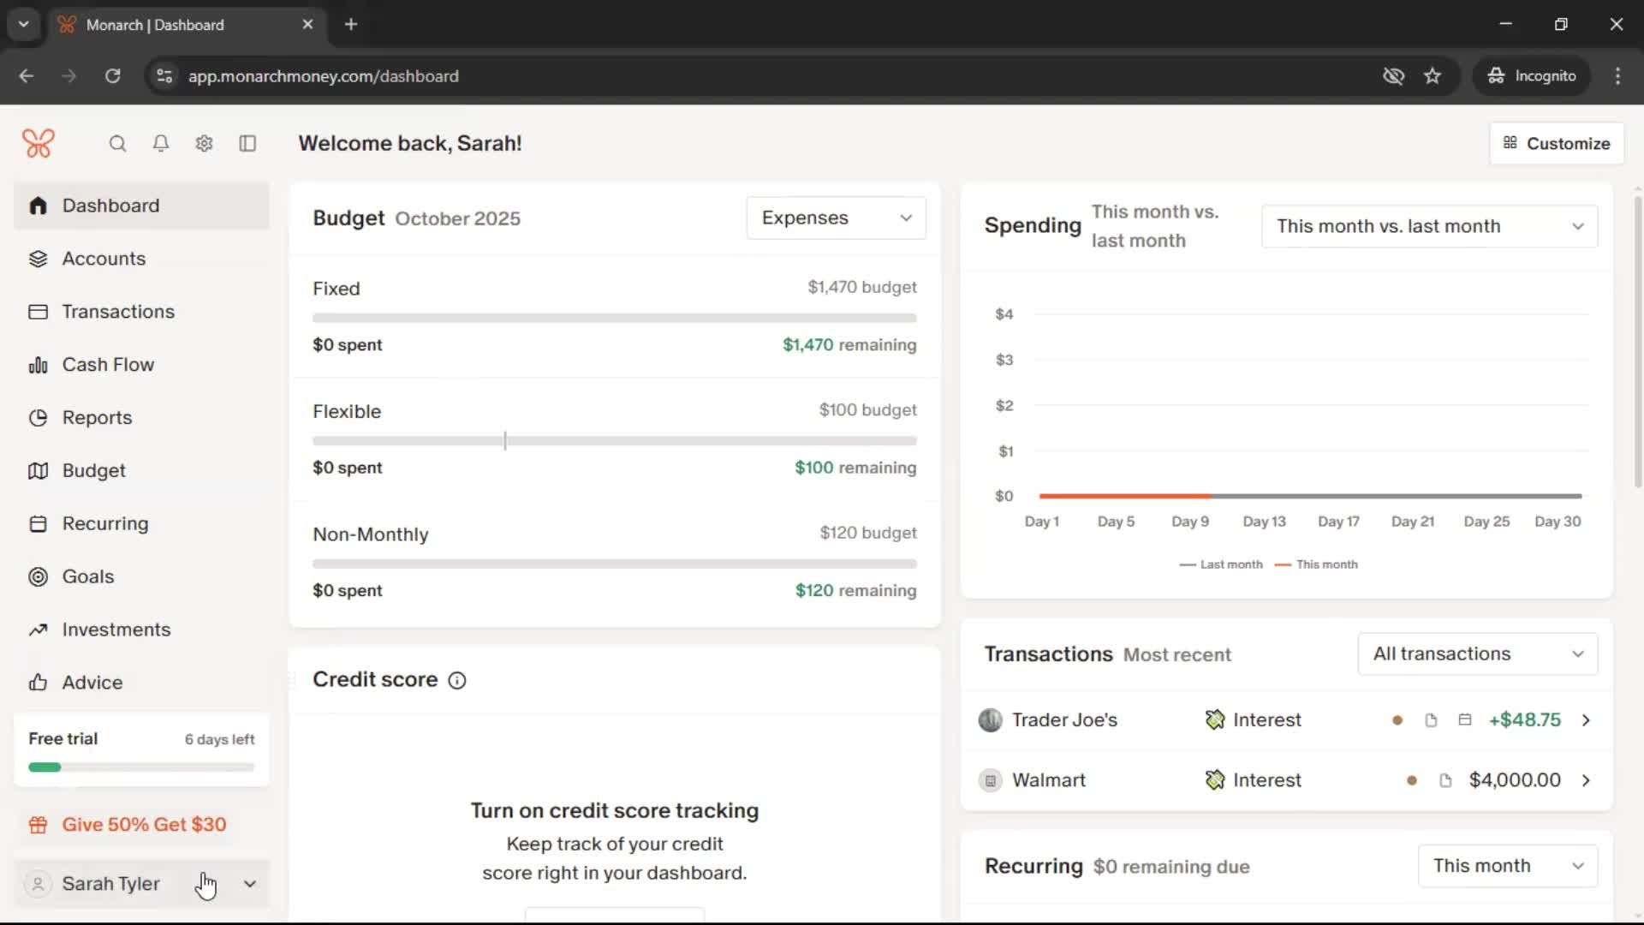Image resolution: width=1644 pixels, height=925 pixels.
Task: Bookmark page with star icon
Action: [1433, 76]
